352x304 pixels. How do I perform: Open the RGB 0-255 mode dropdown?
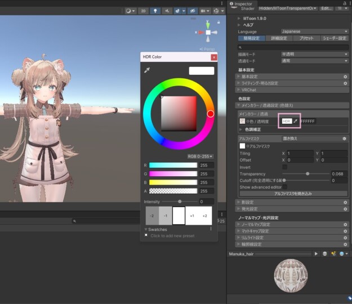tap(200, 157)
